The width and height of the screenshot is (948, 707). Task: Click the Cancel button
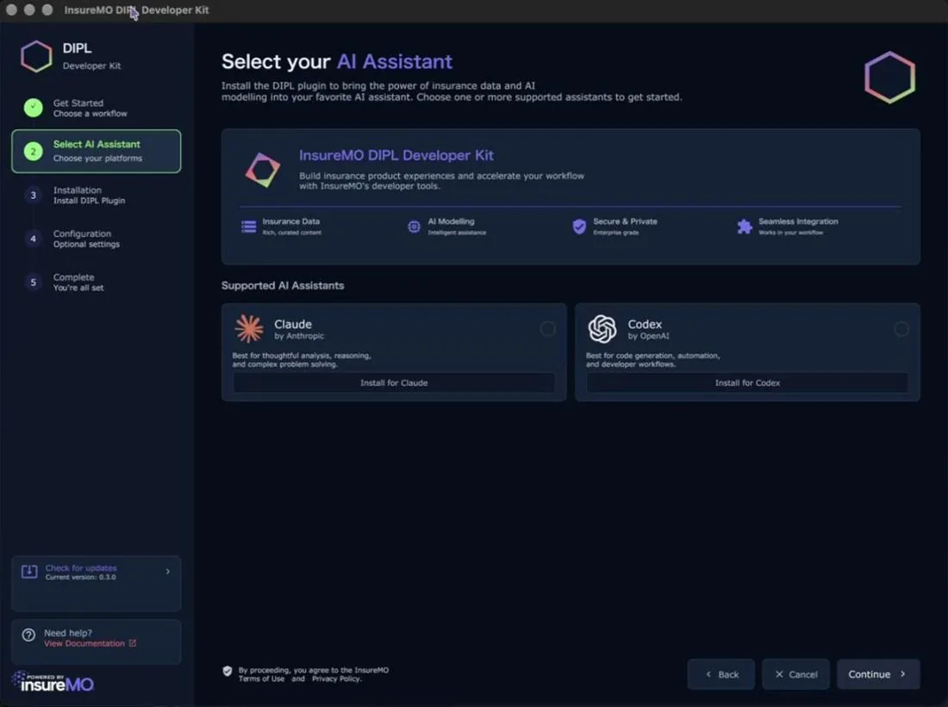coord(795,674)
